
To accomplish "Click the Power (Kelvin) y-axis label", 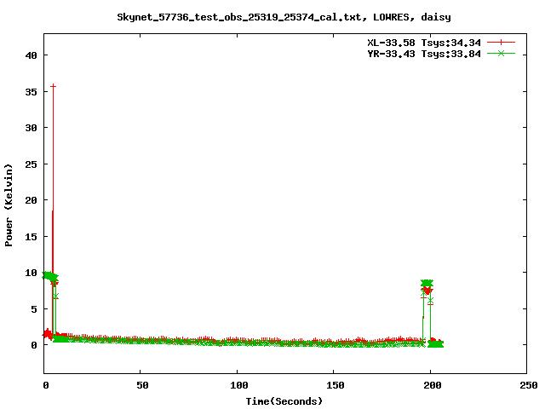I will 9,205.
